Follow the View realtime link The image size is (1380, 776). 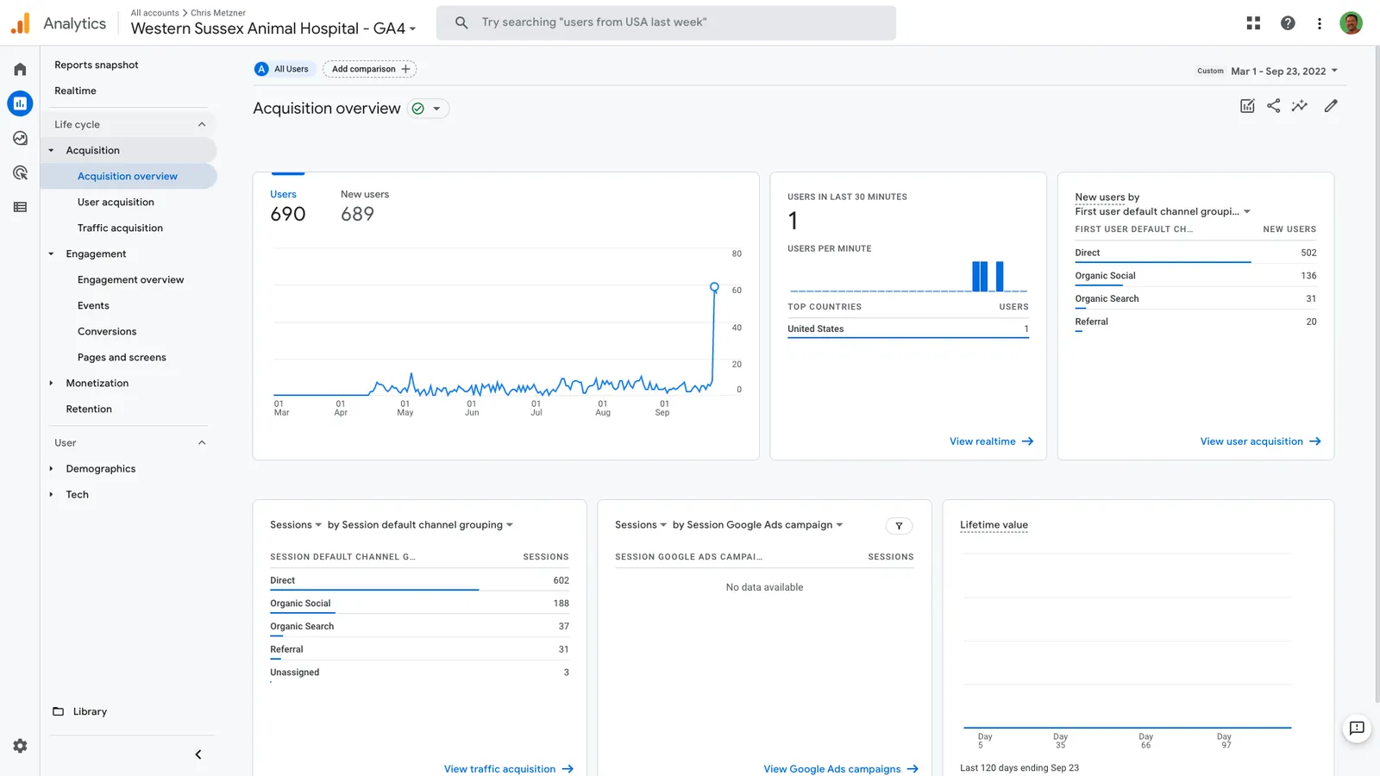tap(991, 441)
